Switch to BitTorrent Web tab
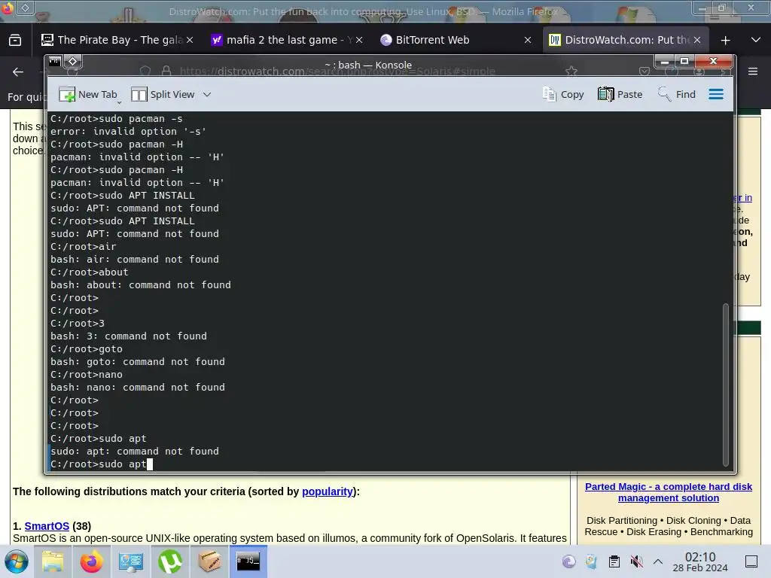The image size is (771, 578). click(433, 40)
